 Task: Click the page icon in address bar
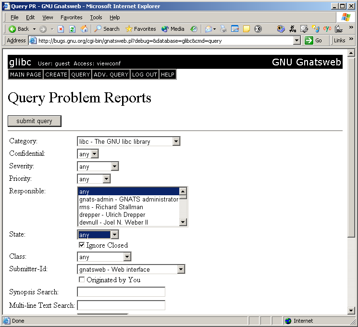point(33,41)
